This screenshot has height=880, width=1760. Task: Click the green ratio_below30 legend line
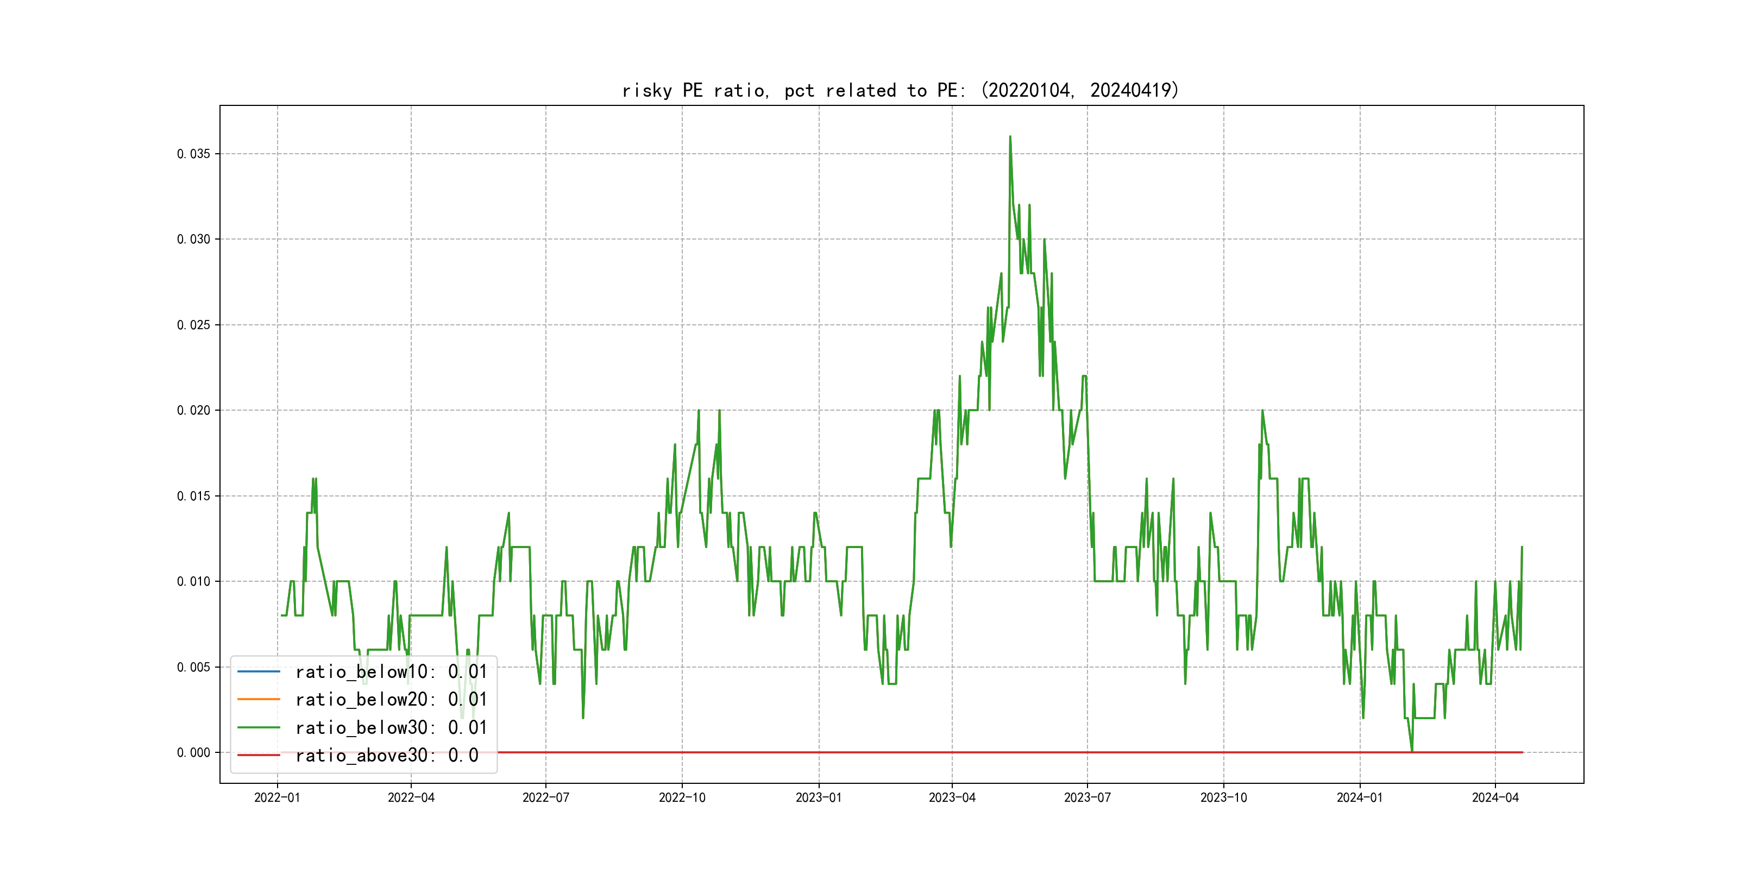(x=258, y=728)
